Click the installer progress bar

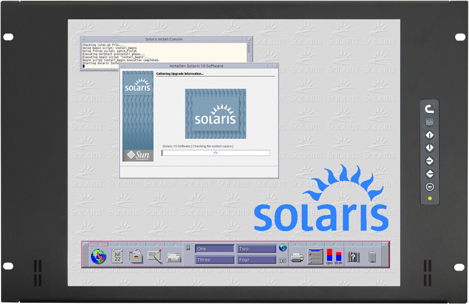[x=215, y=153]
